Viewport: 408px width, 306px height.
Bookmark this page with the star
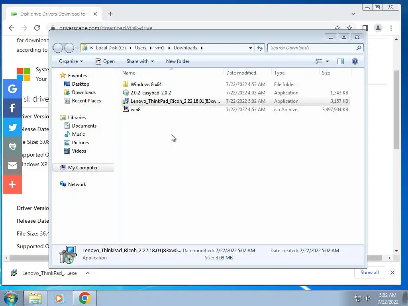coord(349,28)
